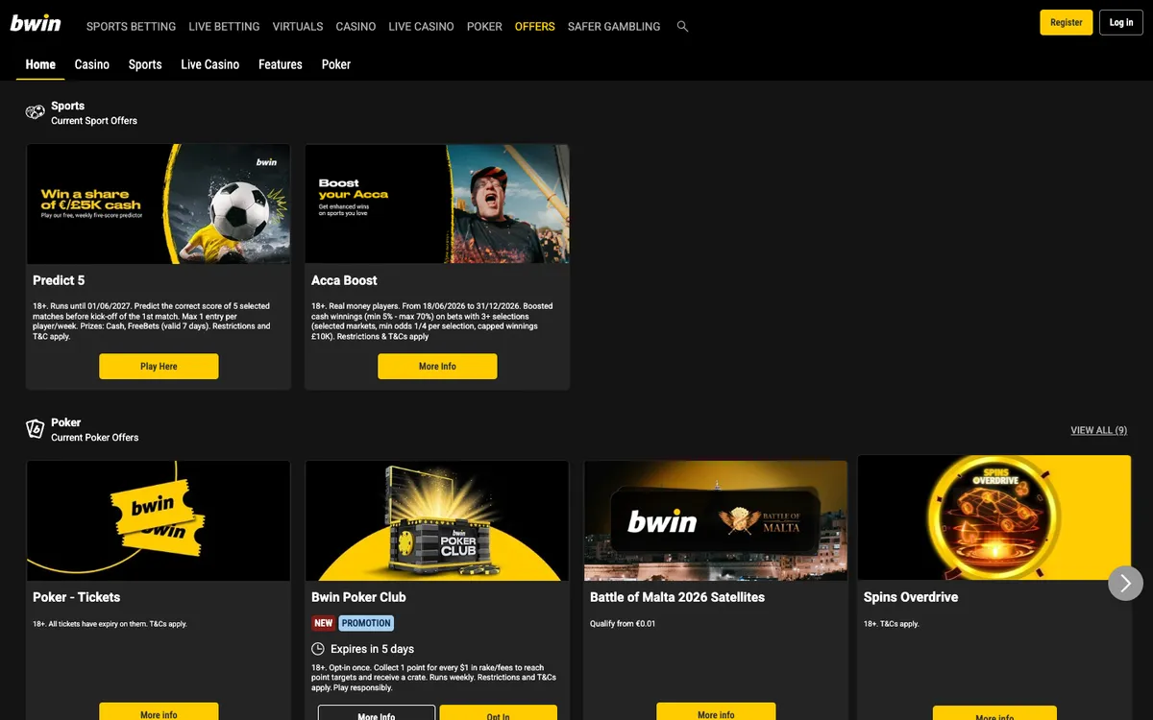Click the Qualify from €0.01 text
This screenshot has width=1153, height=720.
[623, 624]
